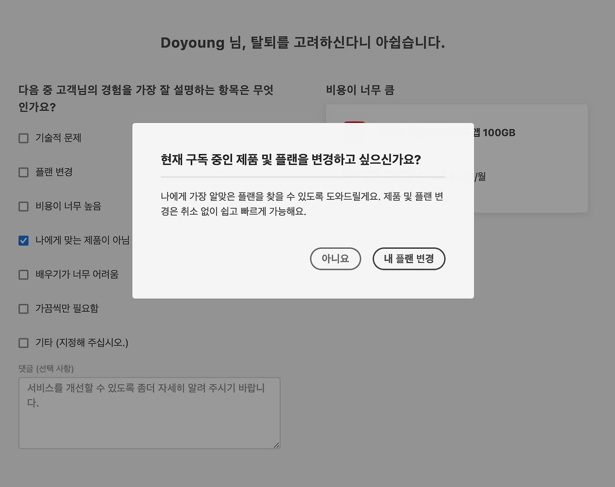Viewport: 615px width, 487px height.
Task: Enable the 가끔씩만 필요함 checkbox
Action: click(23, 308)
